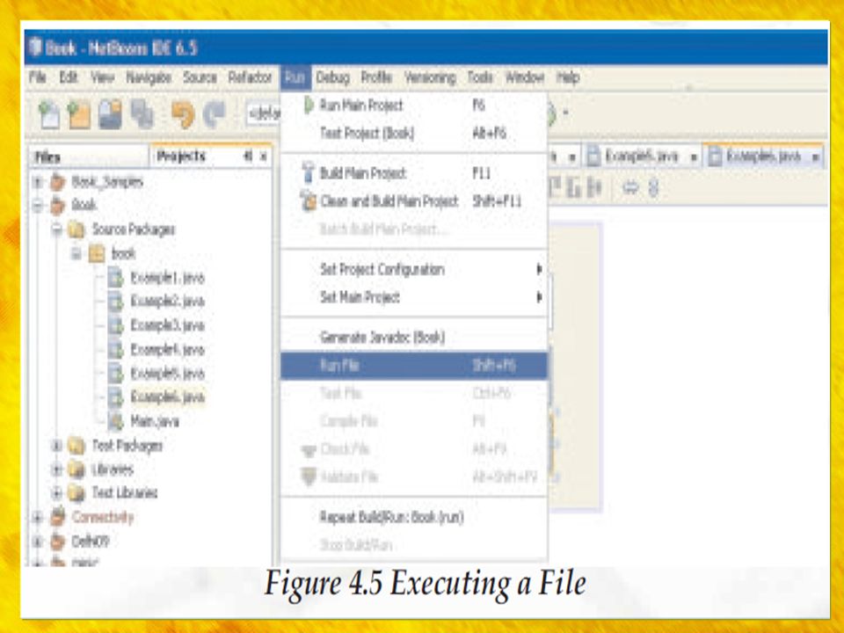Open the Window menu
The width and height of the screenshot is (844, 633).
525,77
